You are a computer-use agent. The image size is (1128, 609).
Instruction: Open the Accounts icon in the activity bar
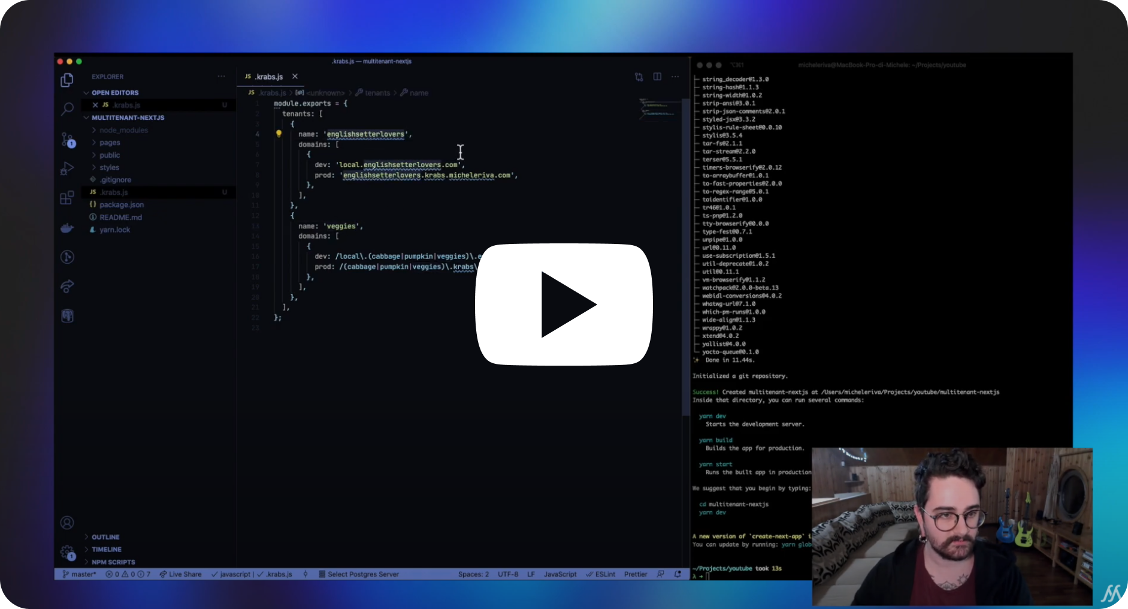[x=67, y=523]
